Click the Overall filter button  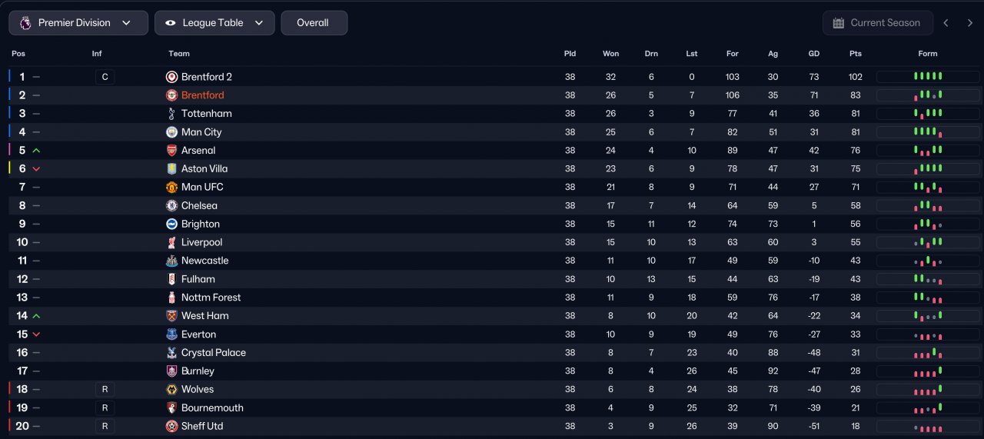[314, 23]
